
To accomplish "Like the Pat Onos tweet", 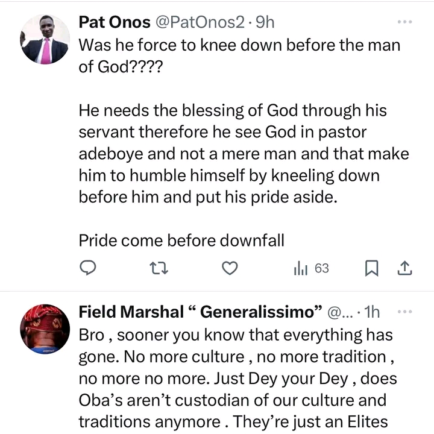I will tap(230, 268).
